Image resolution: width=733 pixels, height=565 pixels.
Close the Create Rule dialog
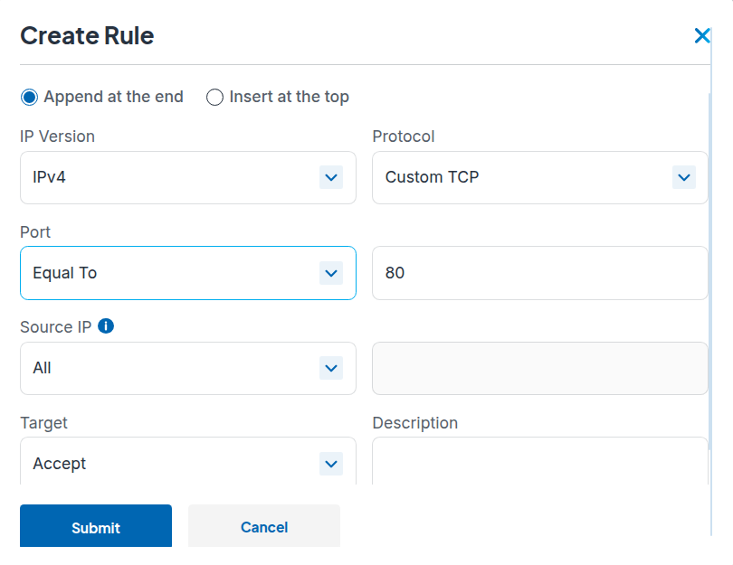pos(701,36)
